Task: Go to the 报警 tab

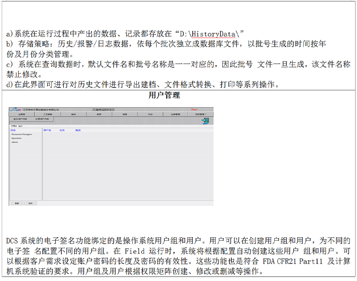Action: point(125,115)
